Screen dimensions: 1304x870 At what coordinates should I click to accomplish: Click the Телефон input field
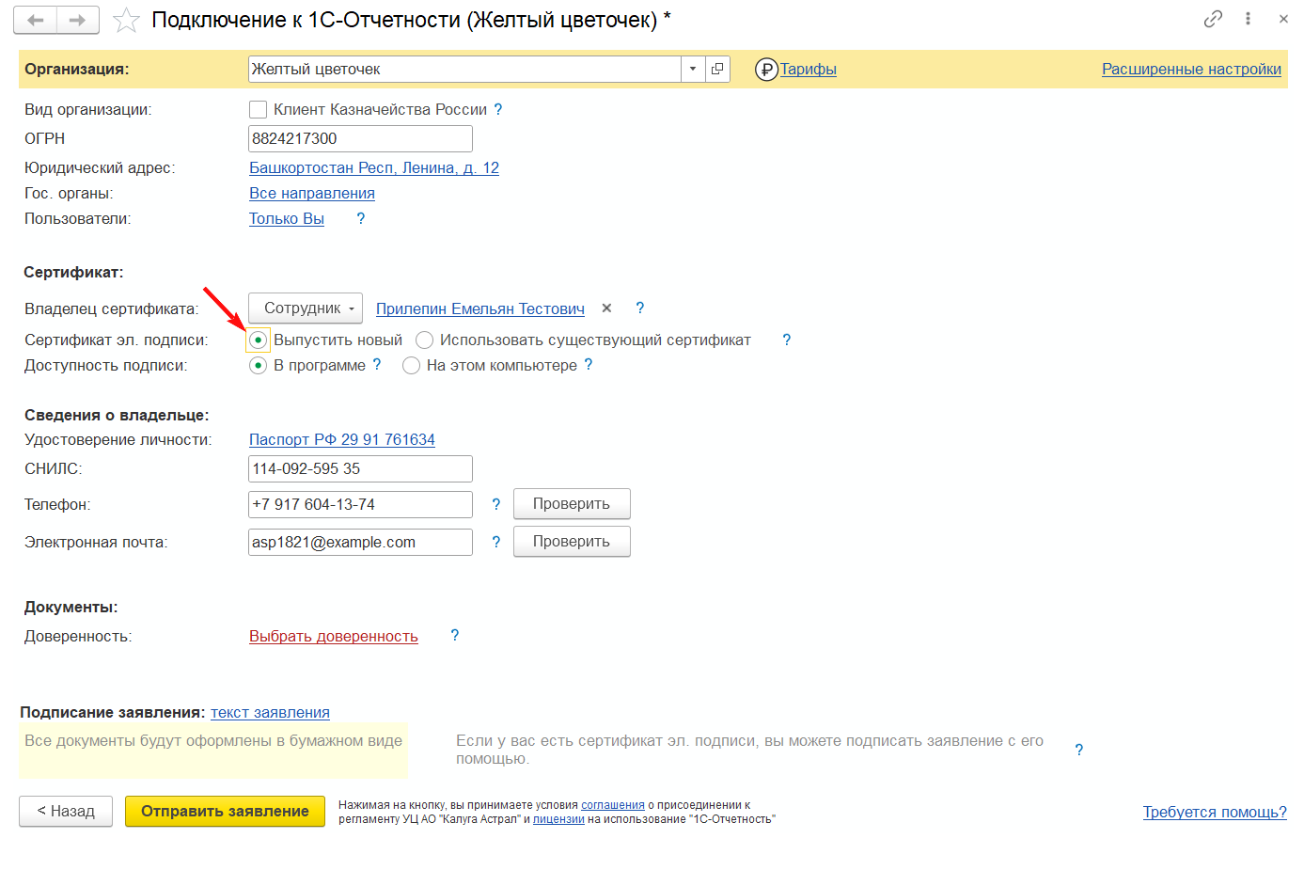[x=360, y=504]
